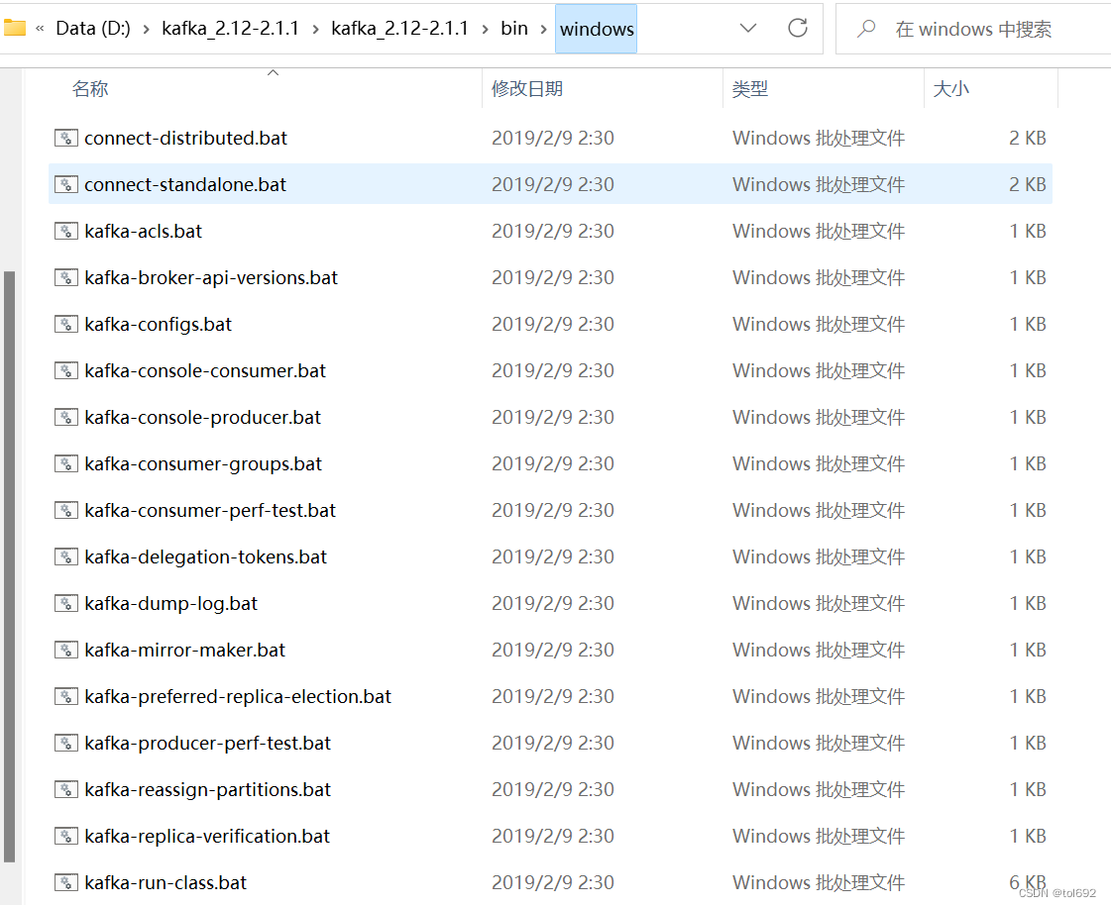The width and height of the screenshot is (1111, 907).
Task: Click the kafka-consumer-groups.bat file icon
Action: click(x=65, y=463)
